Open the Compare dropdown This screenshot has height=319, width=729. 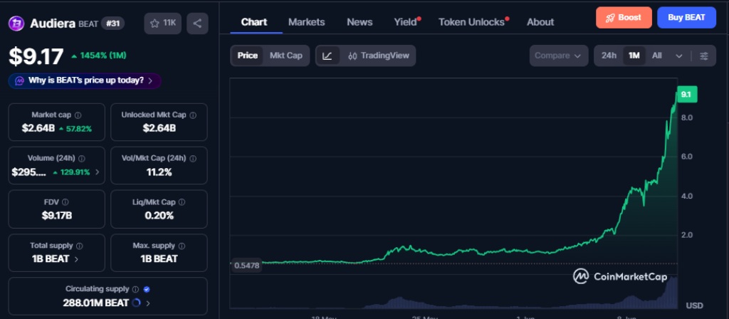pos(558,56)
